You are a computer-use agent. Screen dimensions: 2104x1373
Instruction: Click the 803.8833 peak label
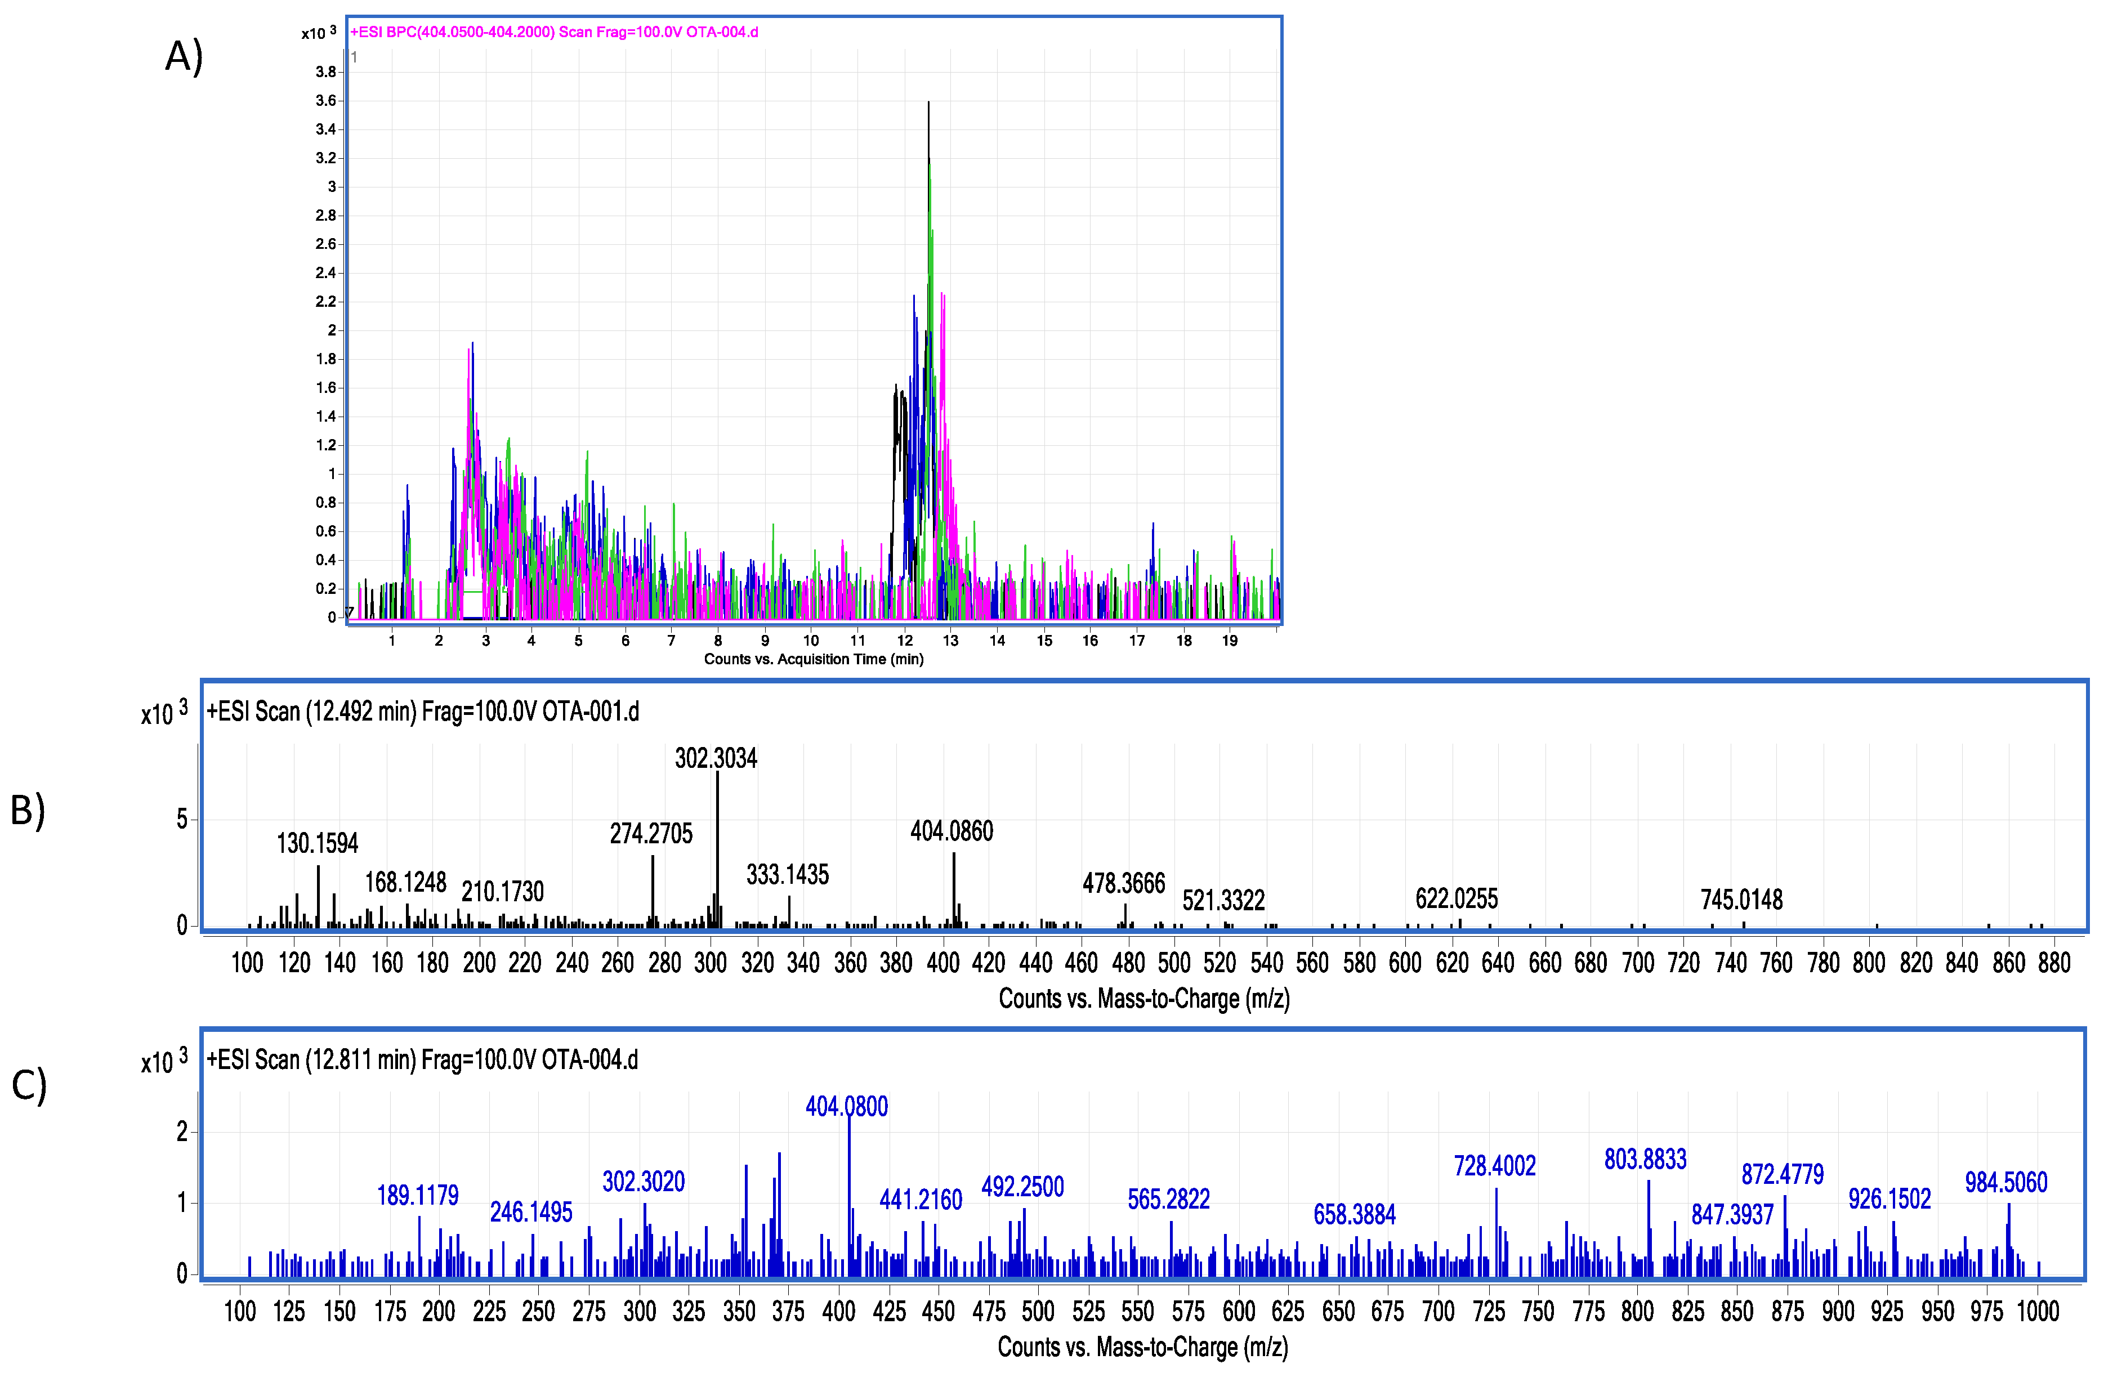(x=1645, y=1159)
